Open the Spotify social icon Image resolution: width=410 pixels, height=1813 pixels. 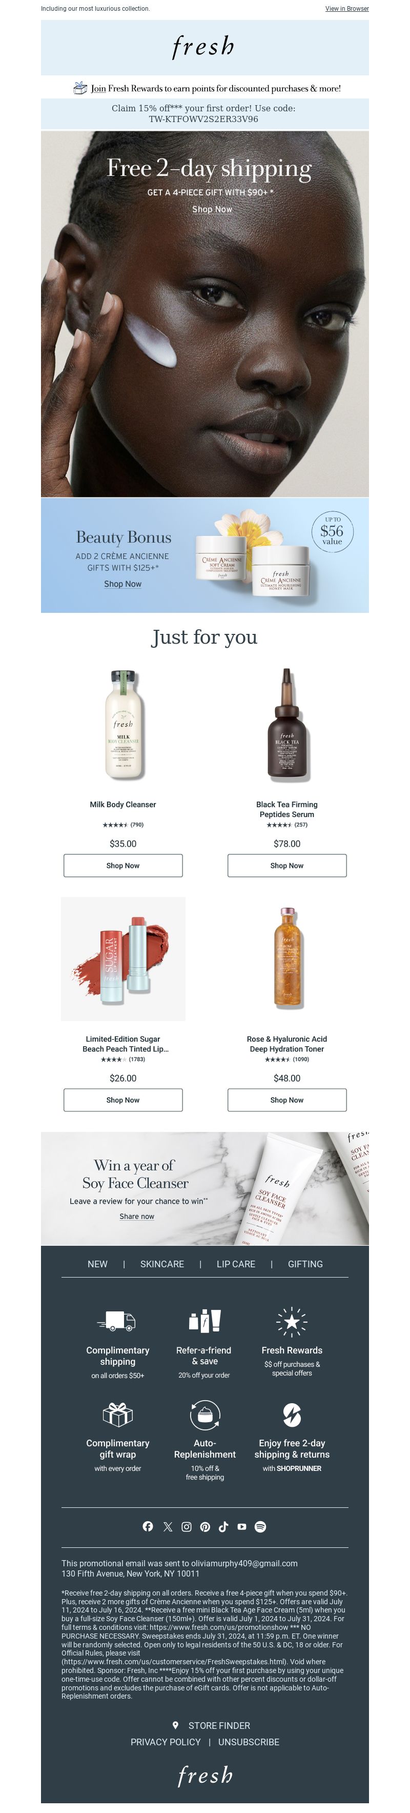tap(260, 1526)
